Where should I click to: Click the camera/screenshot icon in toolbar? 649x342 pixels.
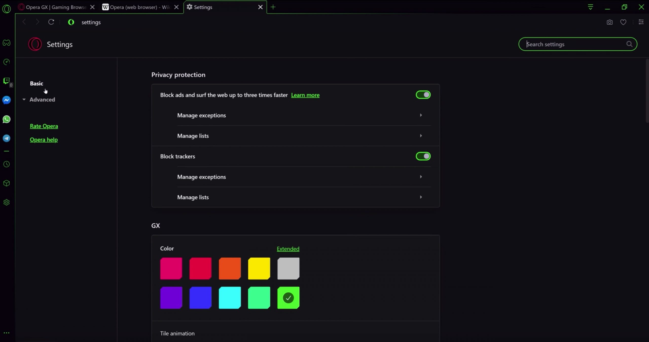(x=610, y=22)
